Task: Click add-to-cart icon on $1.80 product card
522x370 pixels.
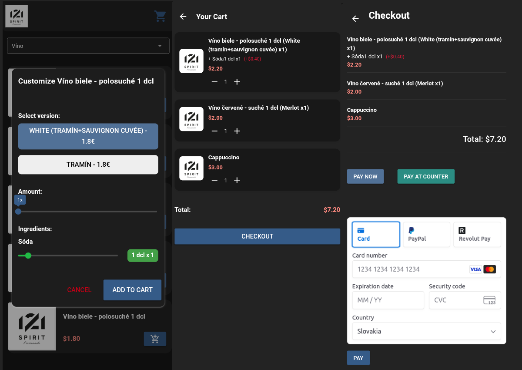Action: tap(155, 339)
